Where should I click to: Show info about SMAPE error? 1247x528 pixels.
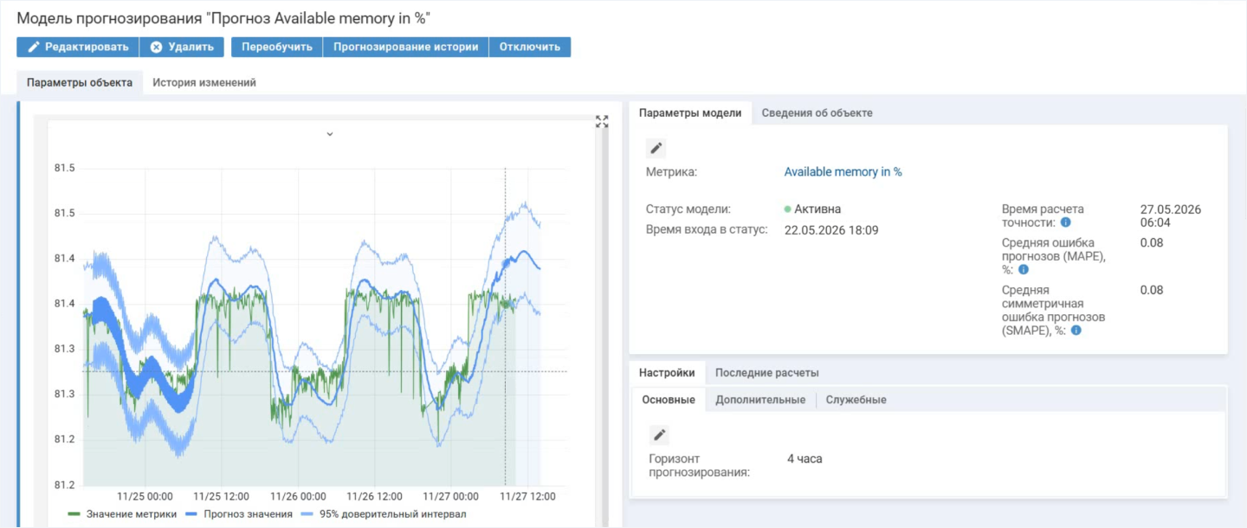[1076, 330]
